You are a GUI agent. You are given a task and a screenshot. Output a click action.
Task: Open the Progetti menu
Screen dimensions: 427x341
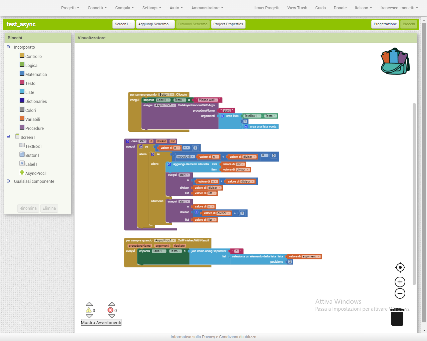click(70, 8)
